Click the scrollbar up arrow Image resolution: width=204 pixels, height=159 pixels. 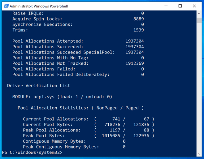[199, 14]
